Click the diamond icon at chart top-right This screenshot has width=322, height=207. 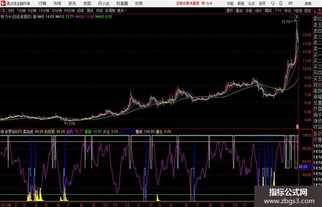[x=291, y=17]
